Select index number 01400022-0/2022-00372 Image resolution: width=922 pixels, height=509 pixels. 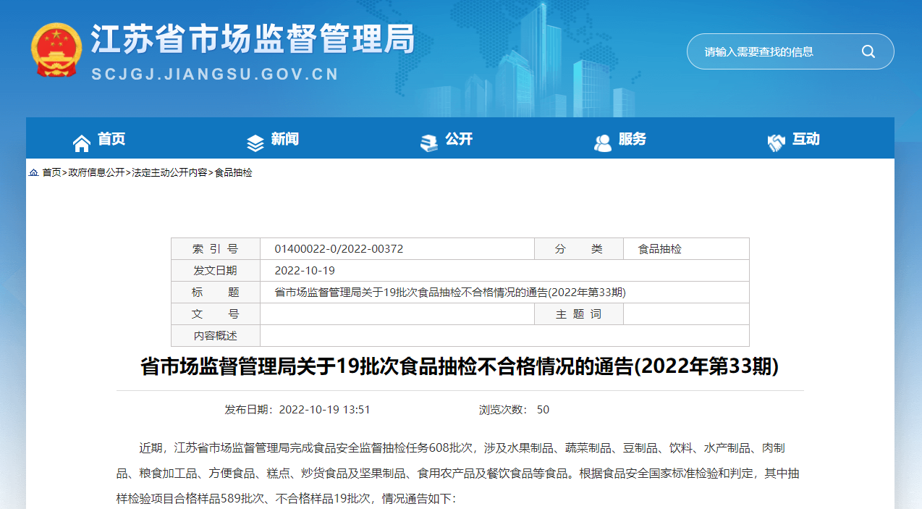point(339,249)
